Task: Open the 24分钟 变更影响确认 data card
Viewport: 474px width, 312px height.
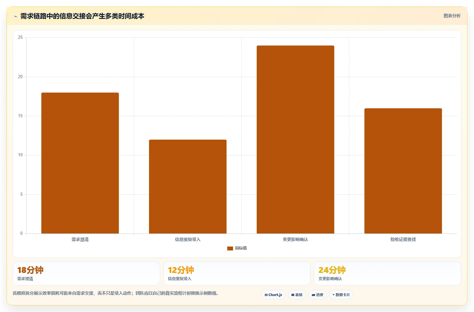Action: 387,273
